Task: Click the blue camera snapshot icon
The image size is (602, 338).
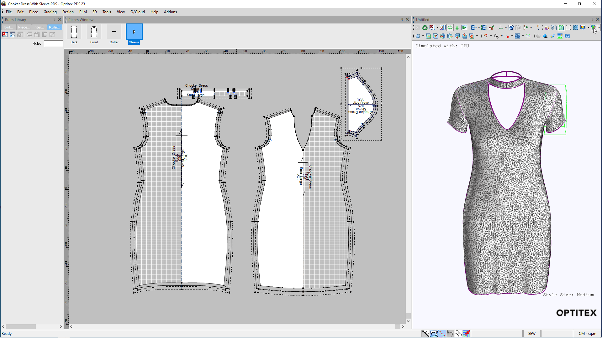Action: pyautogui.click(x=567, y=36)
